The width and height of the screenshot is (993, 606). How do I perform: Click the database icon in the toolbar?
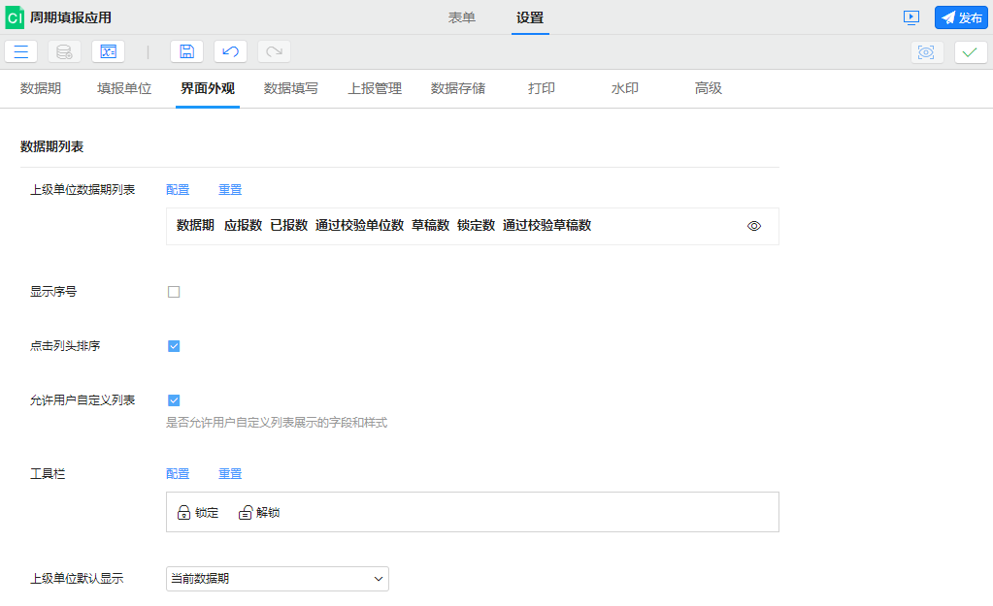pyautogui.click(x=64, y=51)
